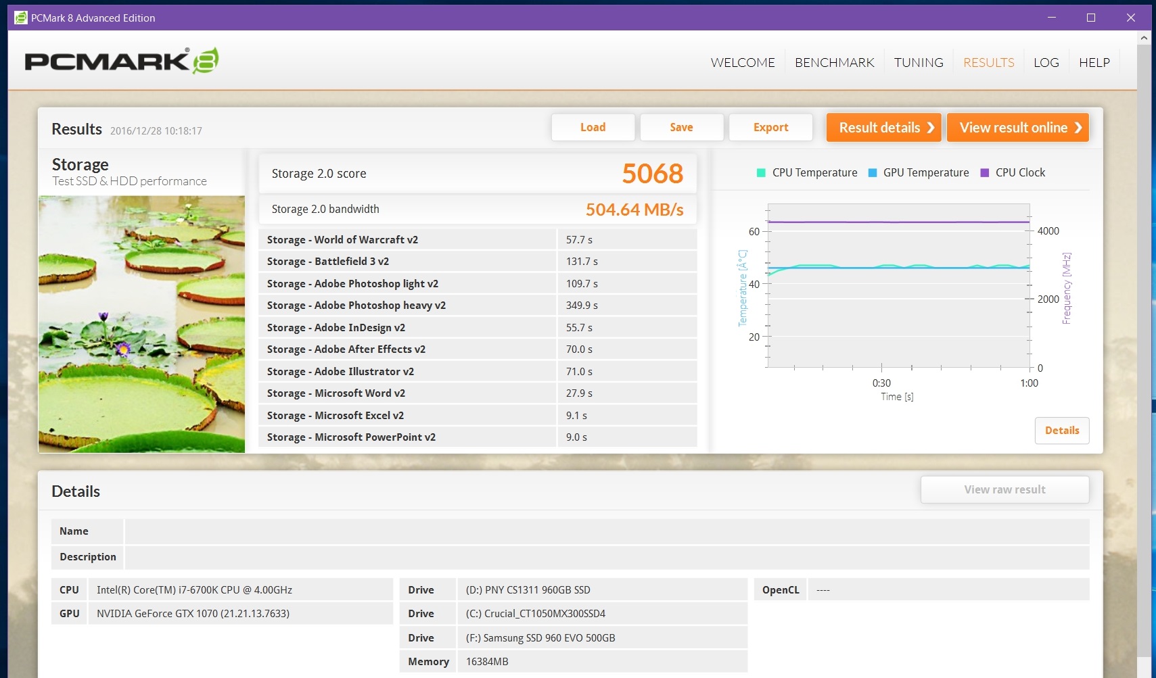This screenshot has width=1156, height=678.
Task: Select the Storage - World of Warcraft v2 row
Action: pyautogui.click(x=478, y=239)
